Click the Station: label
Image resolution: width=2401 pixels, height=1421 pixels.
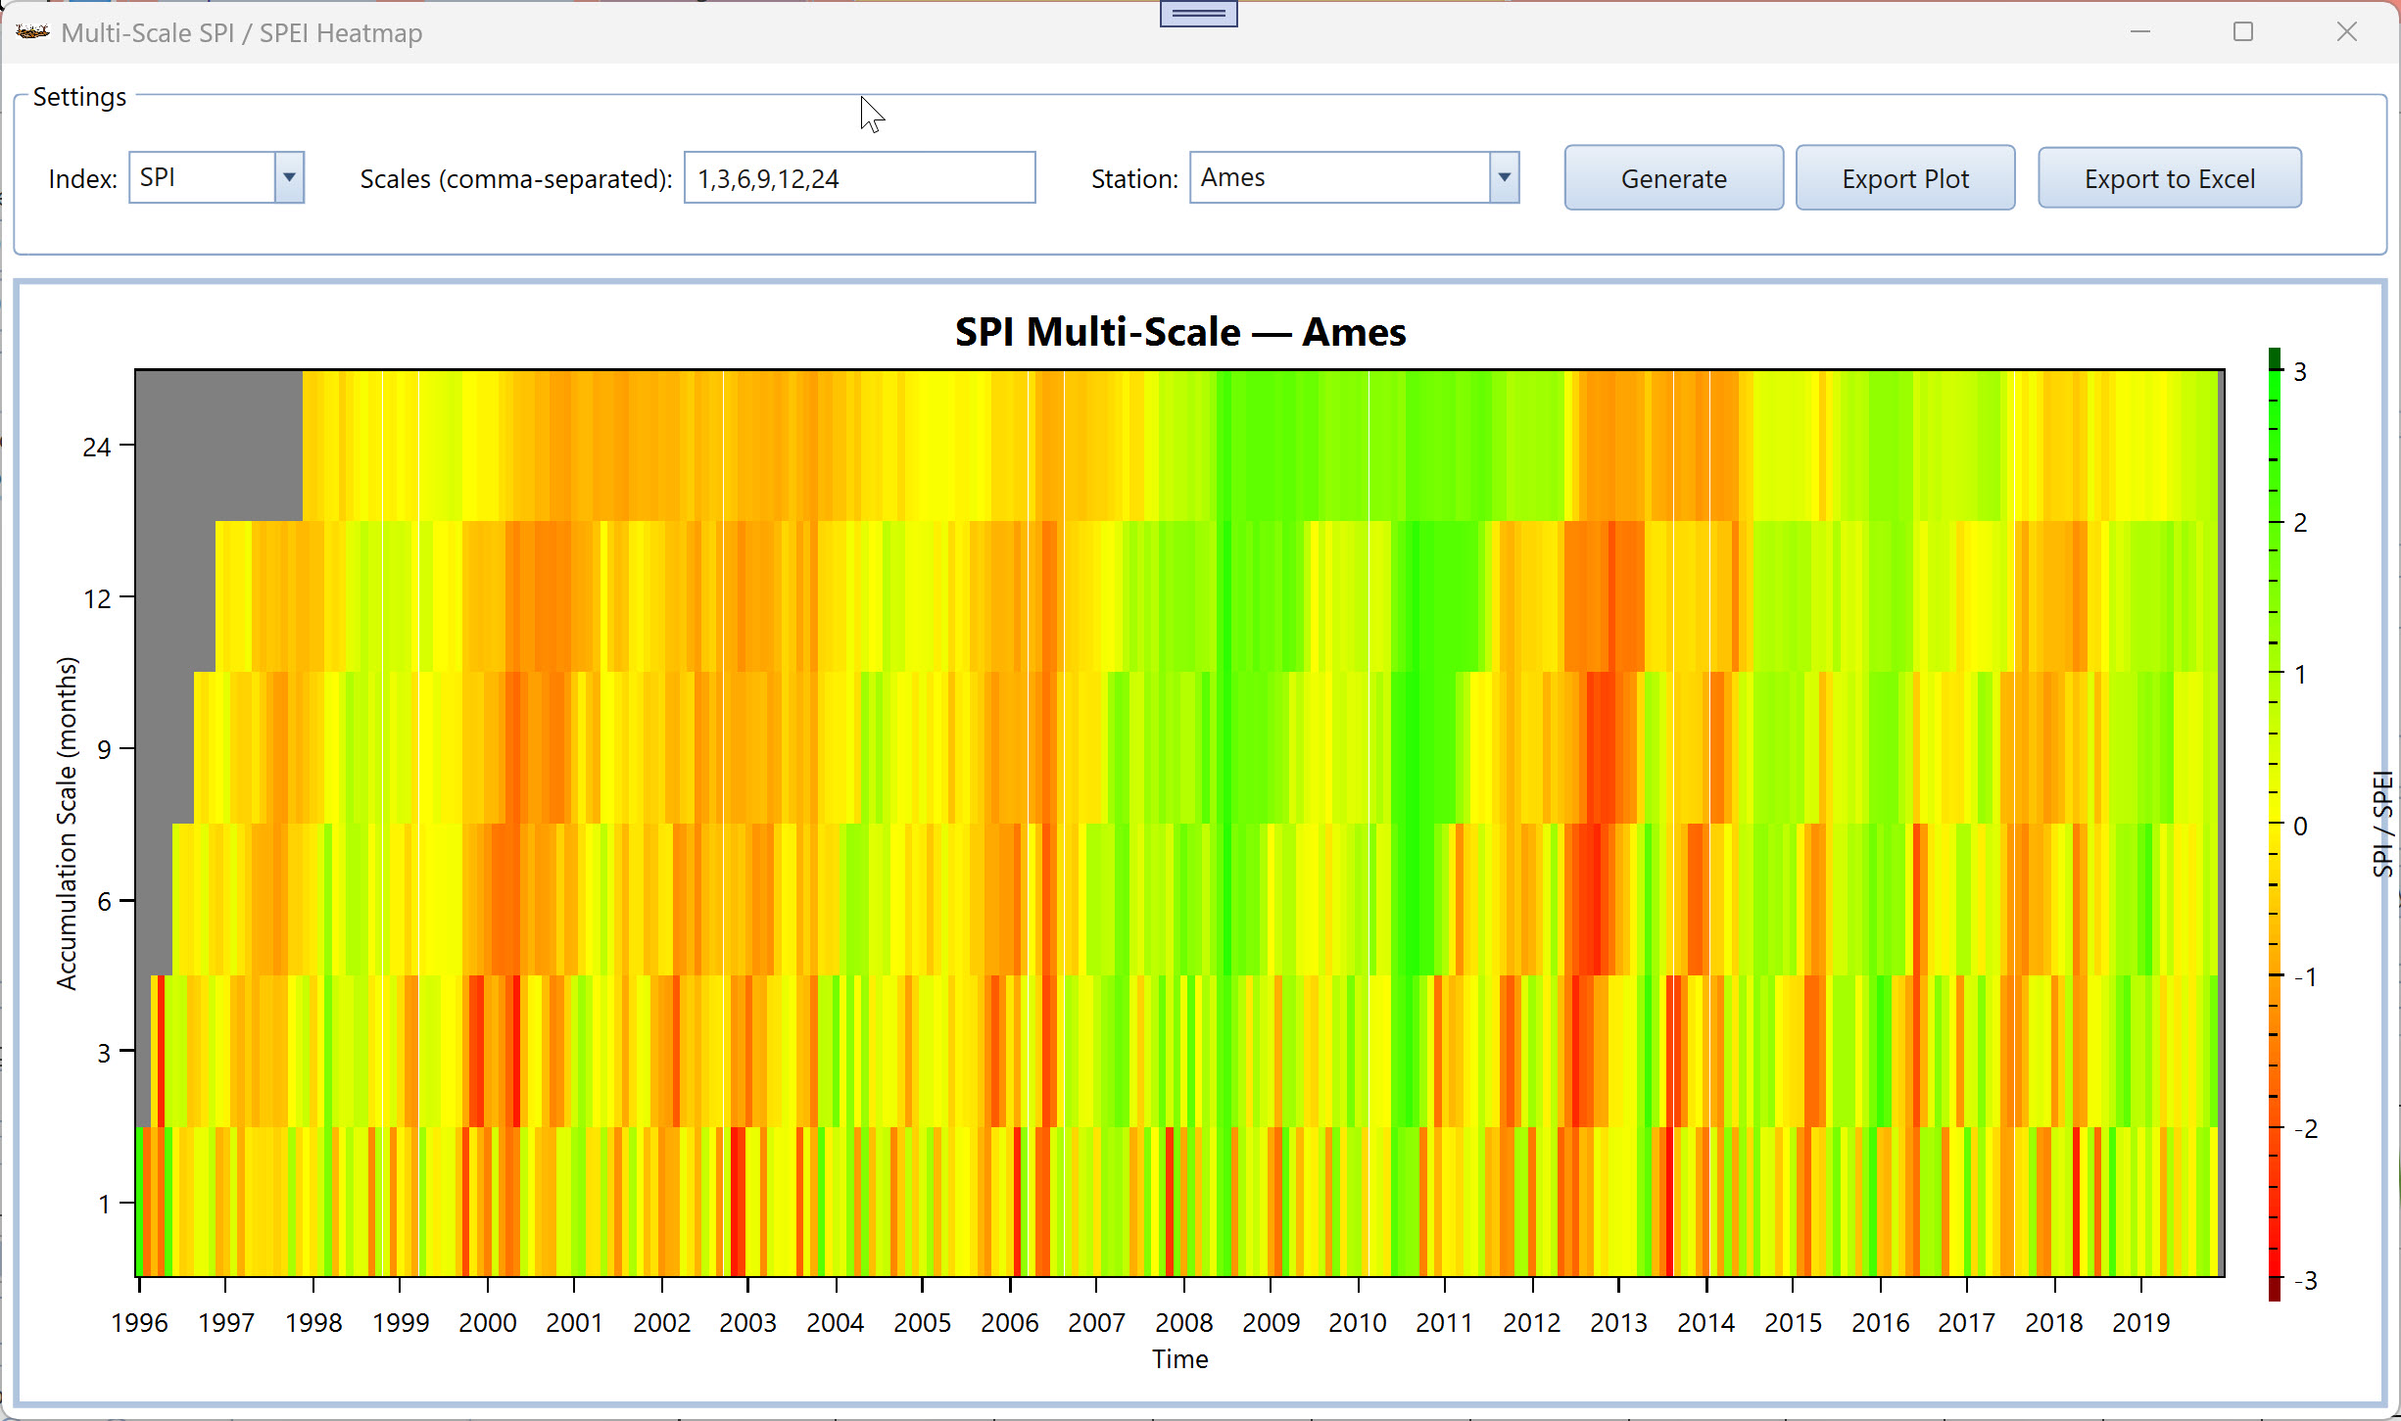click(x=1134, y=179)
